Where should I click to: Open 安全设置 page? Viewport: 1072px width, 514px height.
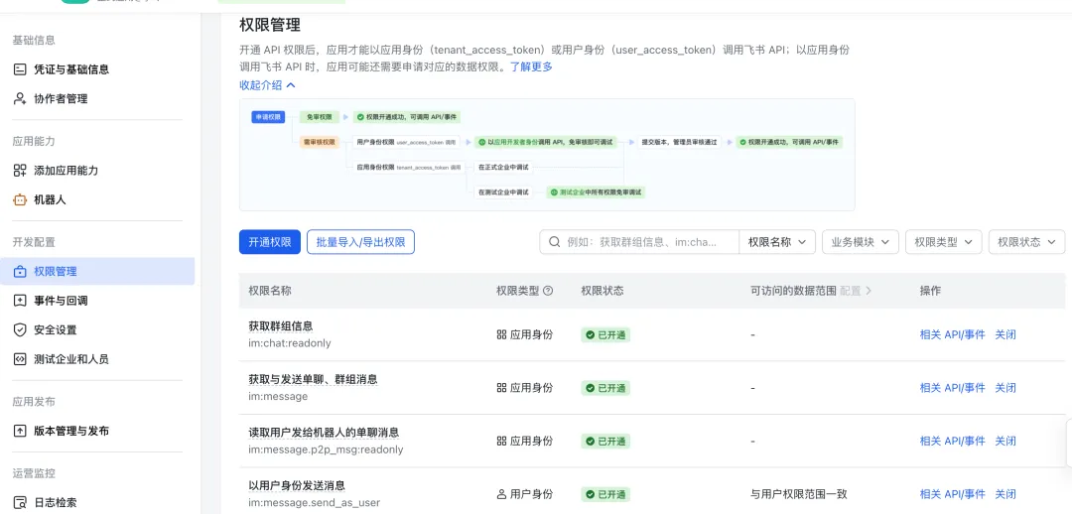click(x=97, y=329)
